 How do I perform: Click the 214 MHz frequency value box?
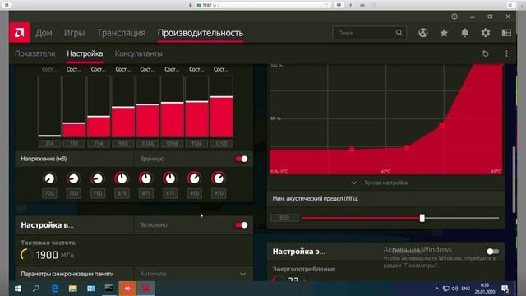point(49,144)
